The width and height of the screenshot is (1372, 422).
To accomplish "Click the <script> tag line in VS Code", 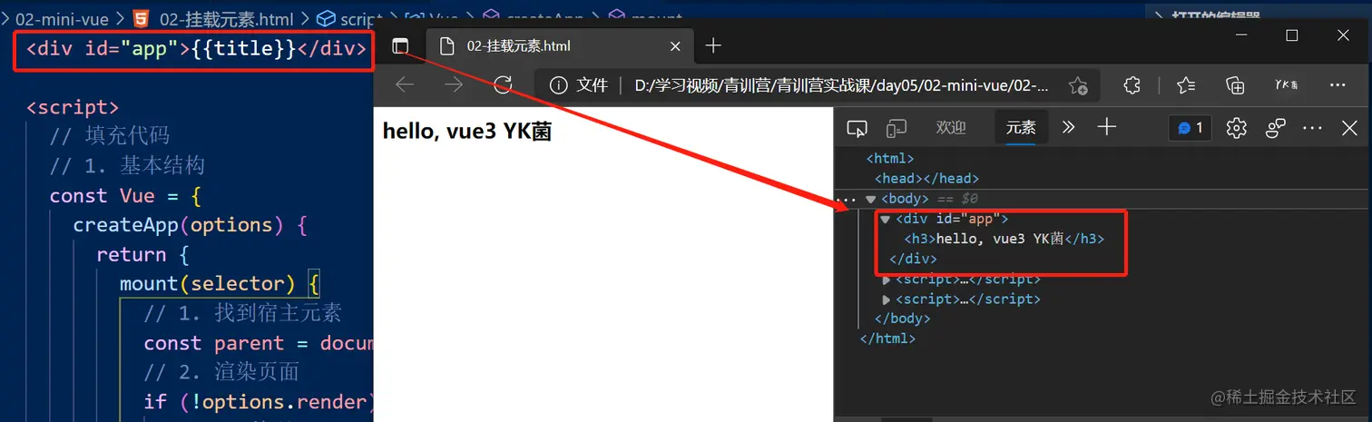I will tap(73, 107).
